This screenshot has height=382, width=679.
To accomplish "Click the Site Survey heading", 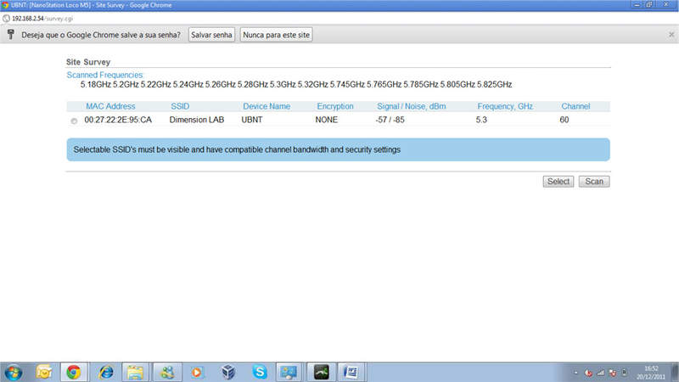I will click(88, 62).
